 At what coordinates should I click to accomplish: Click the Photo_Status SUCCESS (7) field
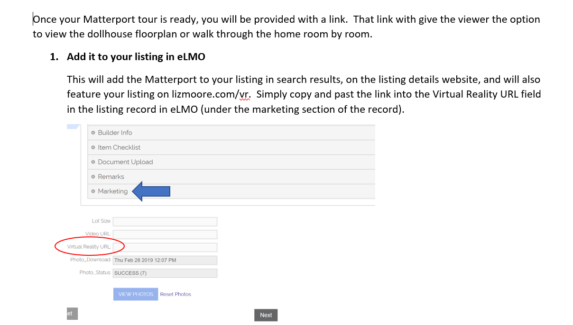[165, 273]
